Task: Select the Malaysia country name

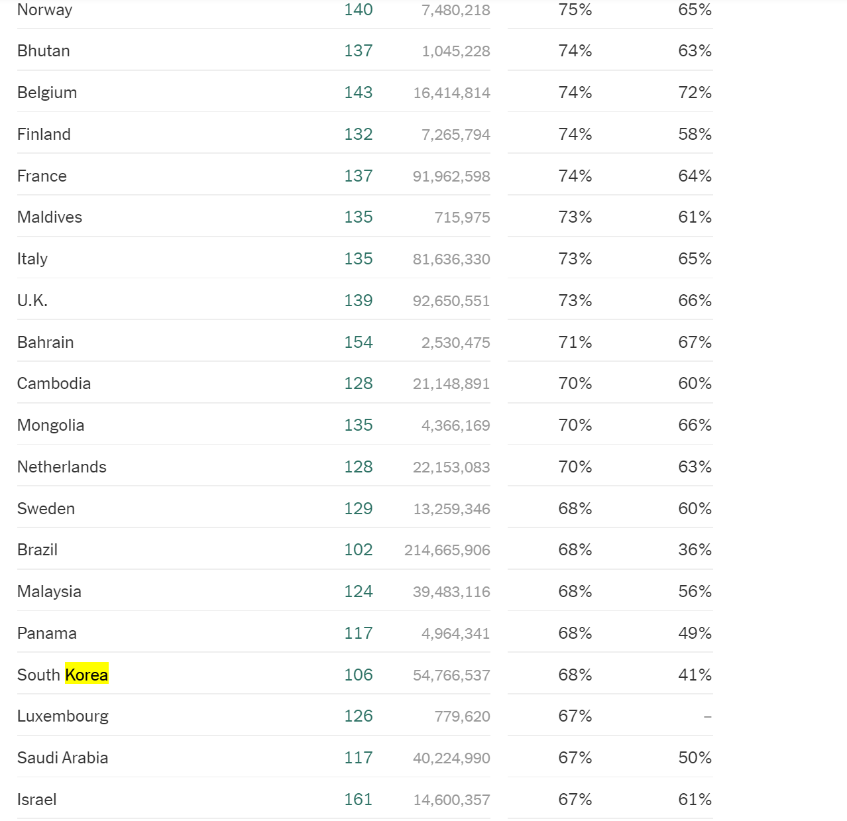Action: [50, 592]
